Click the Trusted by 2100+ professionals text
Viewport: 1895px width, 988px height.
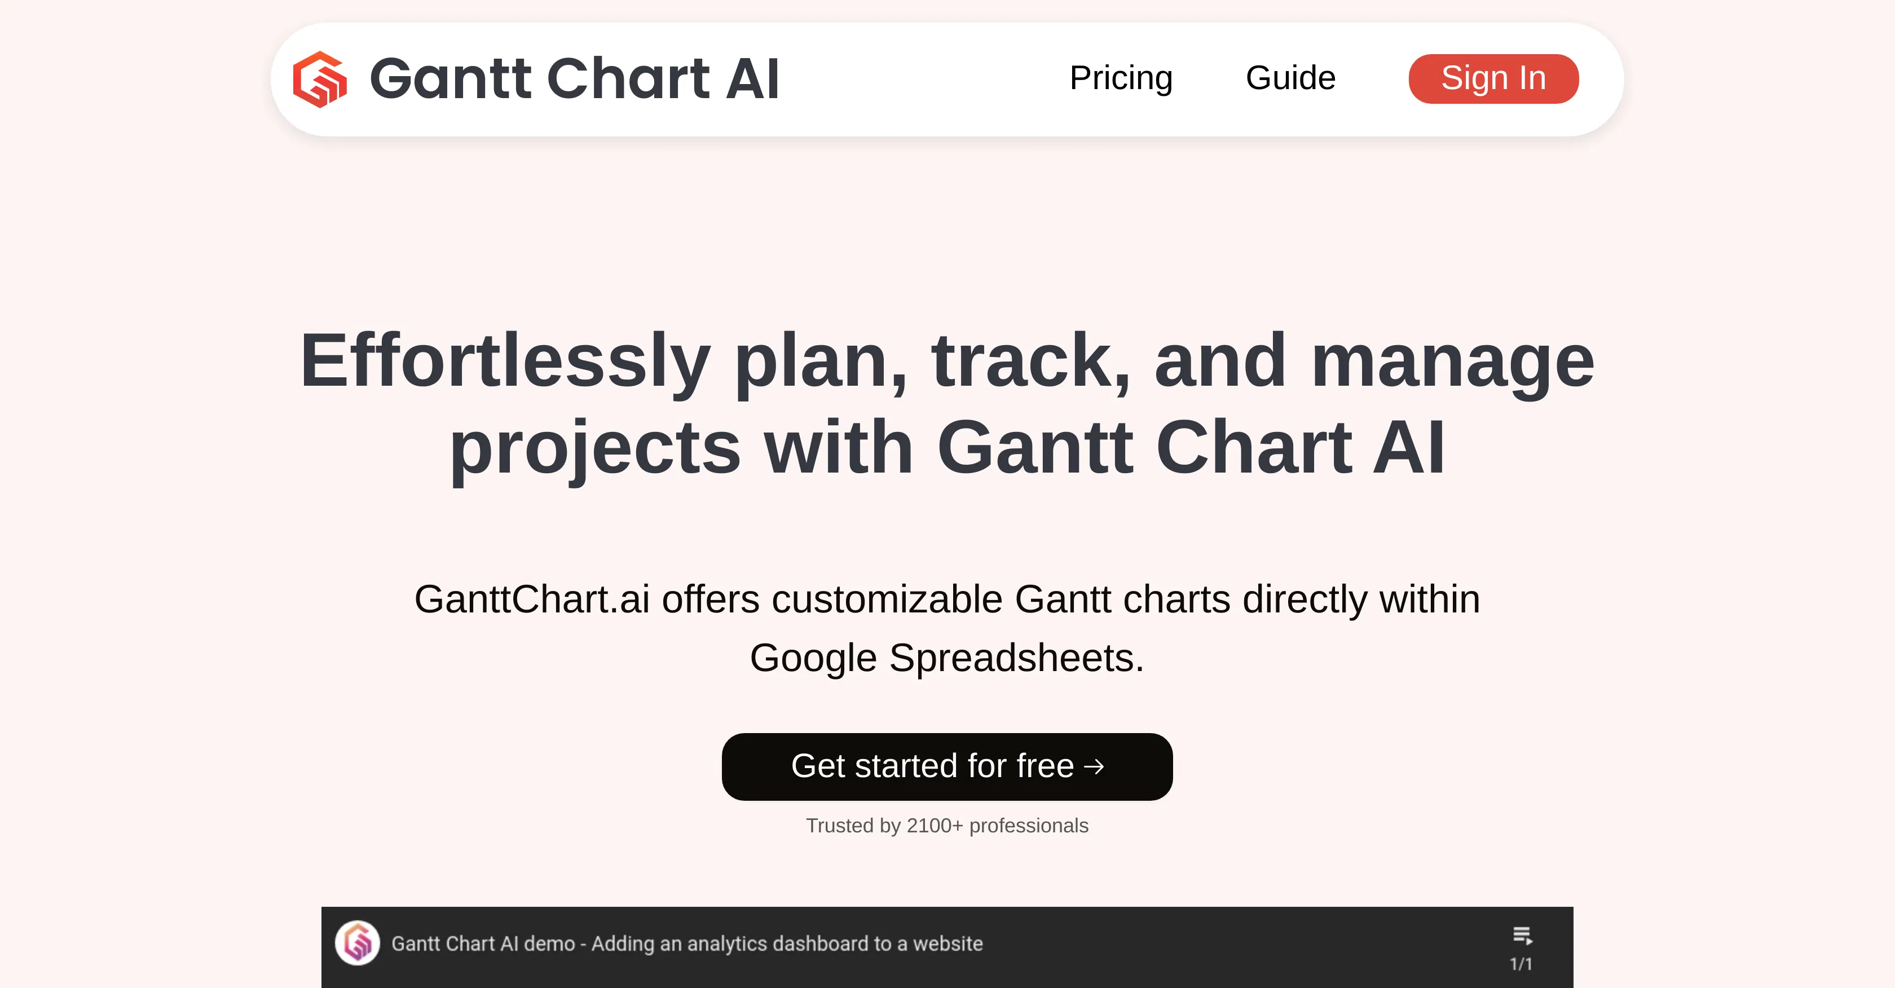(x=947, y=826)
